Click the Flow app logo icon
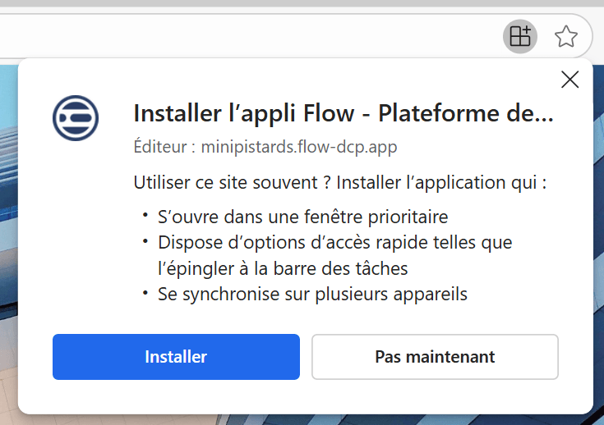 [76, 117]
